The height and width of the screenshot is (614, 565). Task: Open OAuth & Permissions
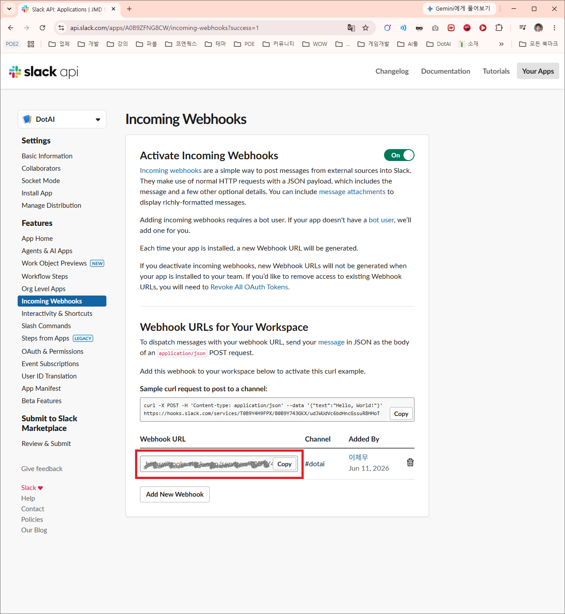[x=53, y=352]
